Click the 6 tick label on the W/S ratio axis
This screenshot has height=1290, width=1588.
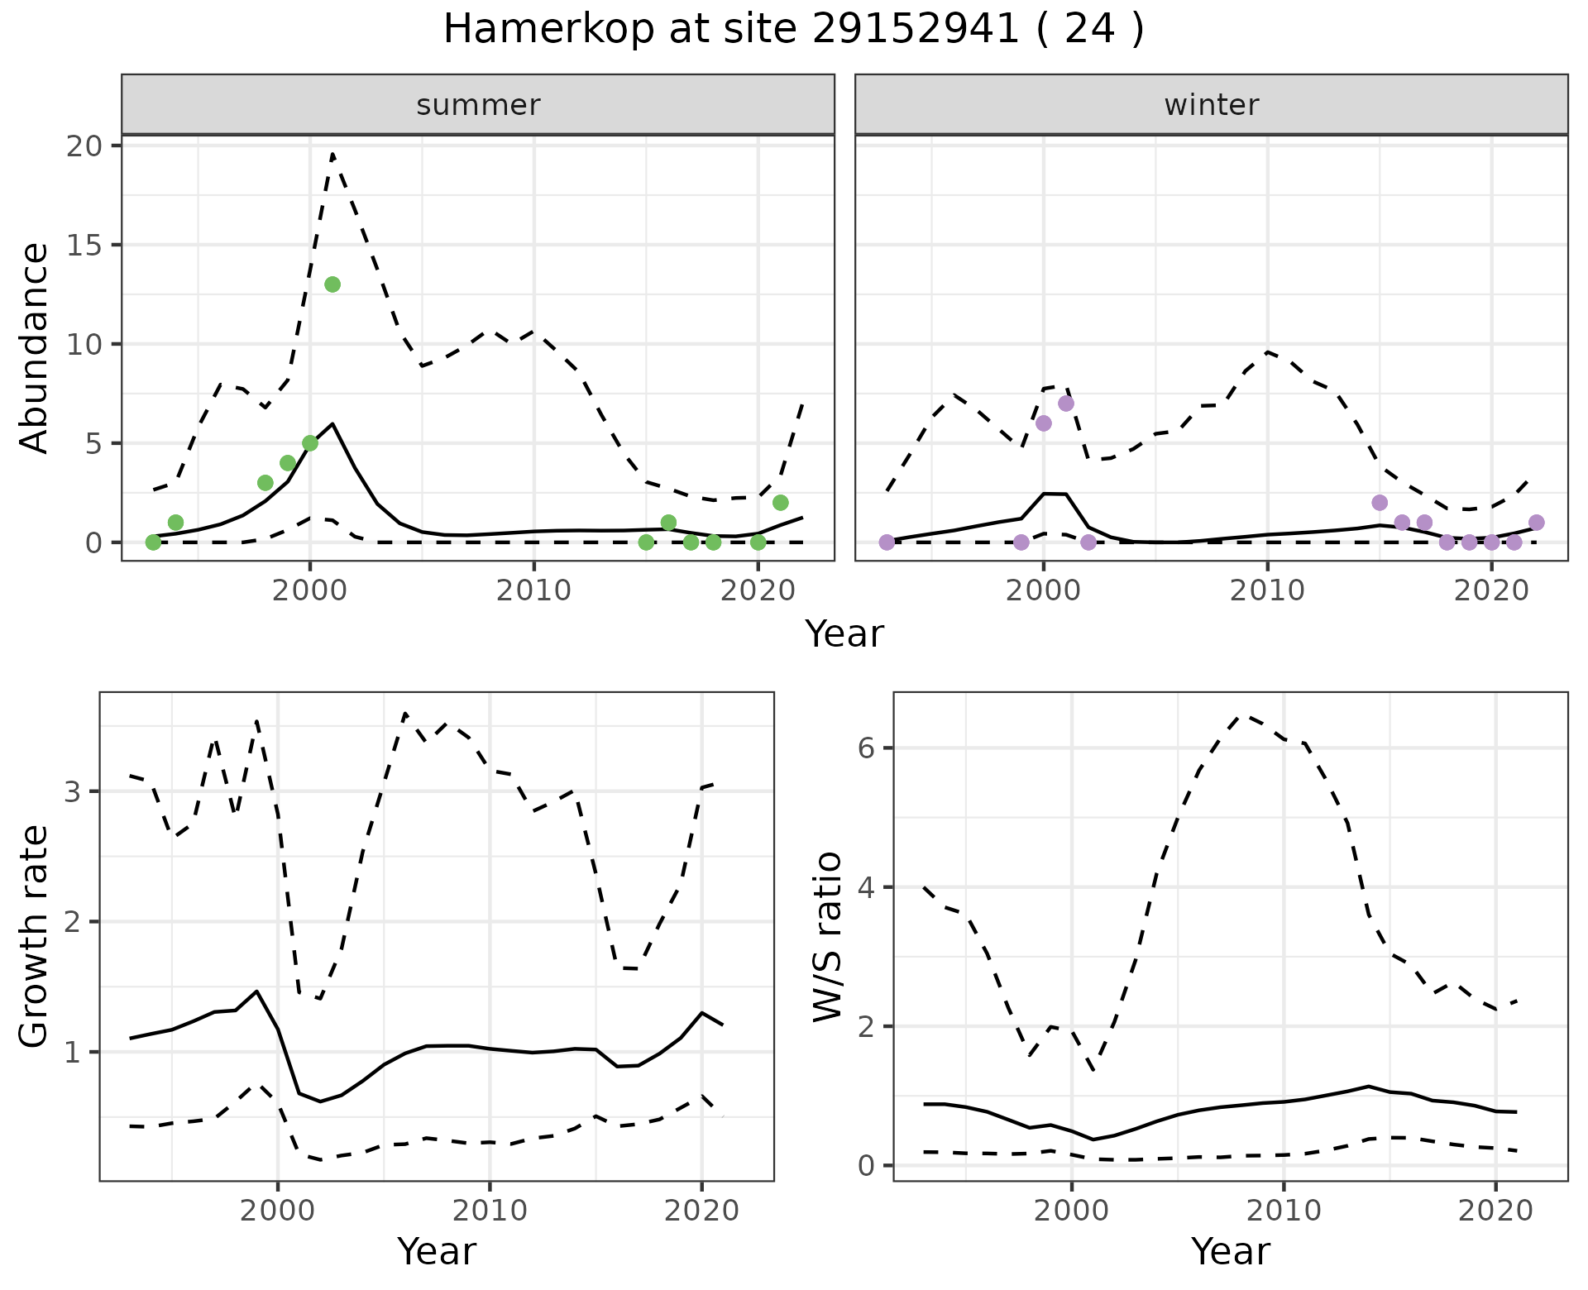pyautogui.click(x=866, y=748)
